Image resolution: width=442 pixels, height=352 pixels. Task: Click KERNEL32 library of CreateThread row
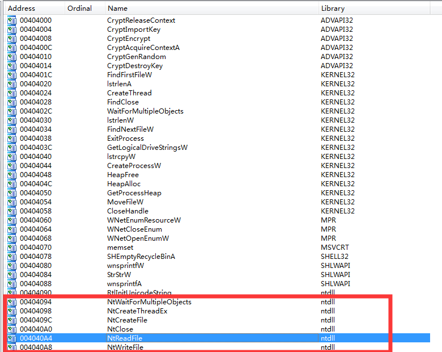point(338,93)
